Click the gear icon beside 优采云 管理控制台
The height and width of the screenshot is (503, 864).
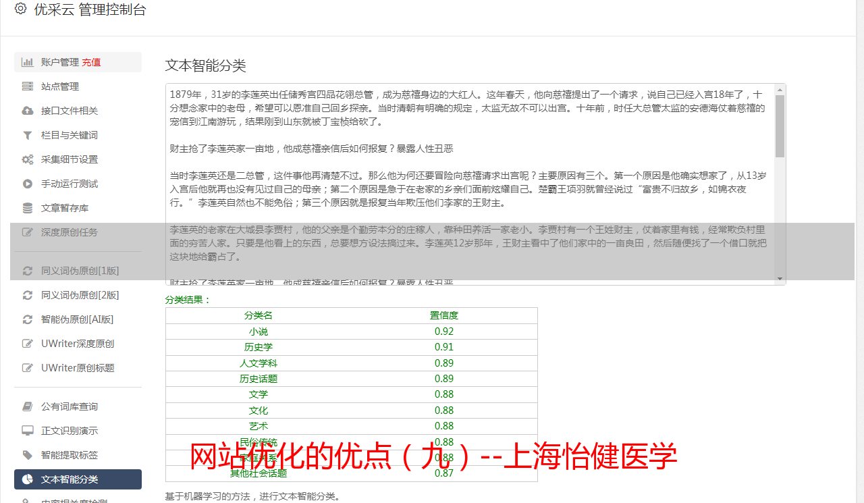[x=20, y=9]
